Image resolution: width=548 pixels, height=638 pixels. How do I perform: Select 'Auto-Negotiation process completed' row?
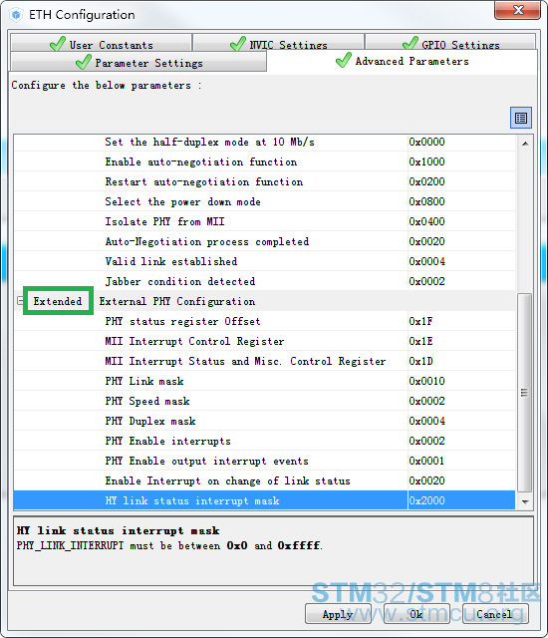265,241
